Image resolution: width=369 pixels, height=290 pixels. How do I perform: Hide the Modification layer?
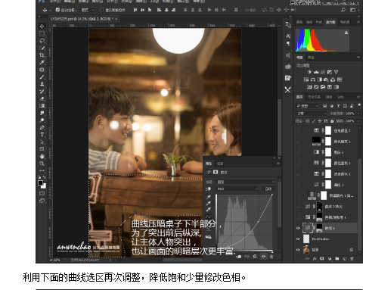298,239
